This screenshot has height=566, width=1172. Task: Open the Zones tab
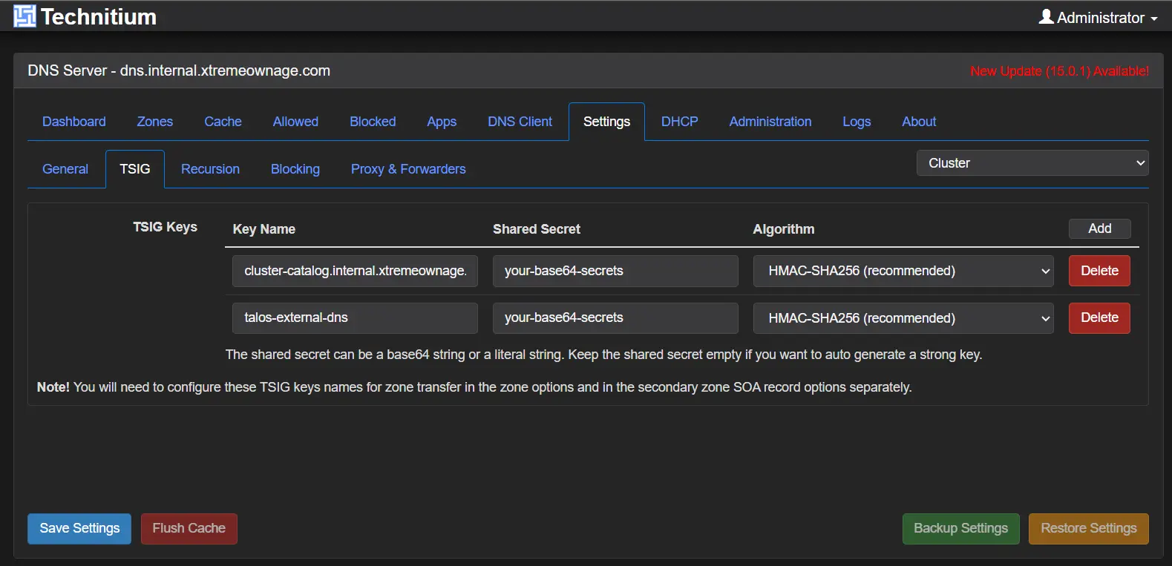154,122
